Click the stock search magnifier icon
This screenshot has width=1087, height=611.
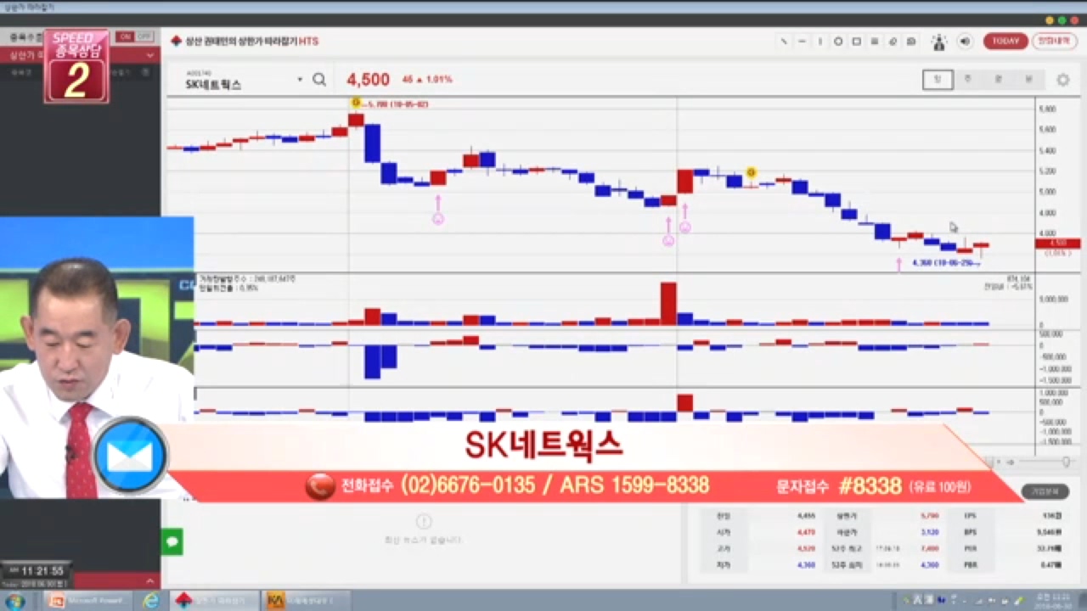(x=319, y=80)
